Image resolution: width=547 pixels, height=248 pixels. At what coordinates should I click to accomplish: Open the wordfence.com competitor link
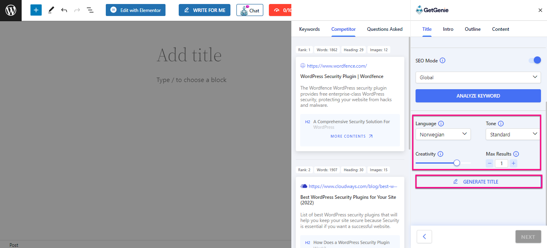[x=337, y=66]
